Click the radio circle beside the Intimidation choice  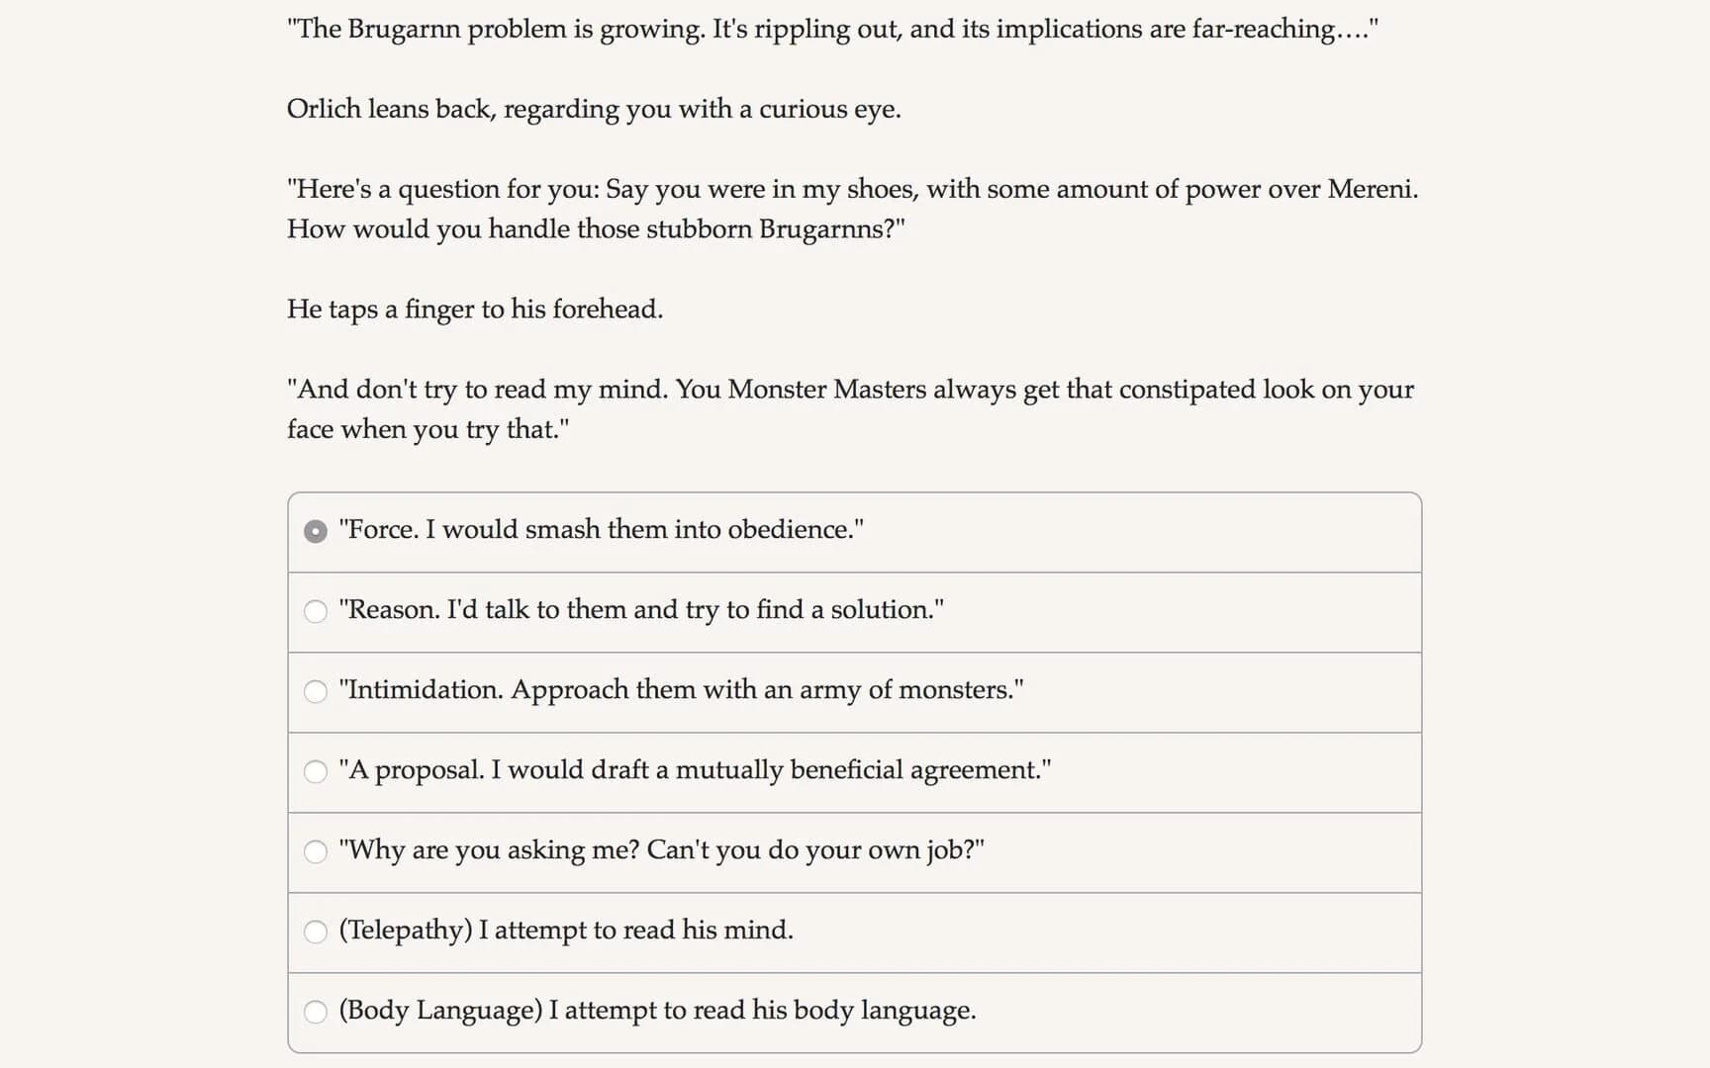click(317, 690)
